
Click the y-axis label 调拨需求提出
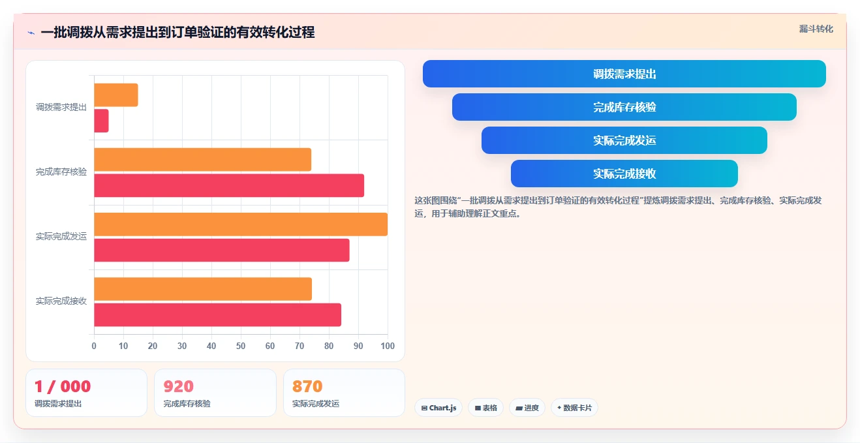click(61, 108)
